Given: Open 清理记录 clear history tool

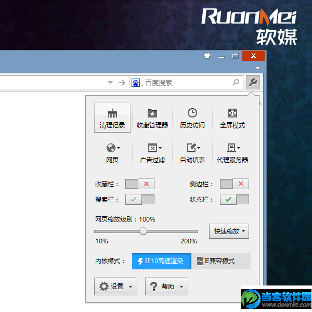Looking at the screenshot, I should [x=112, y=118].
